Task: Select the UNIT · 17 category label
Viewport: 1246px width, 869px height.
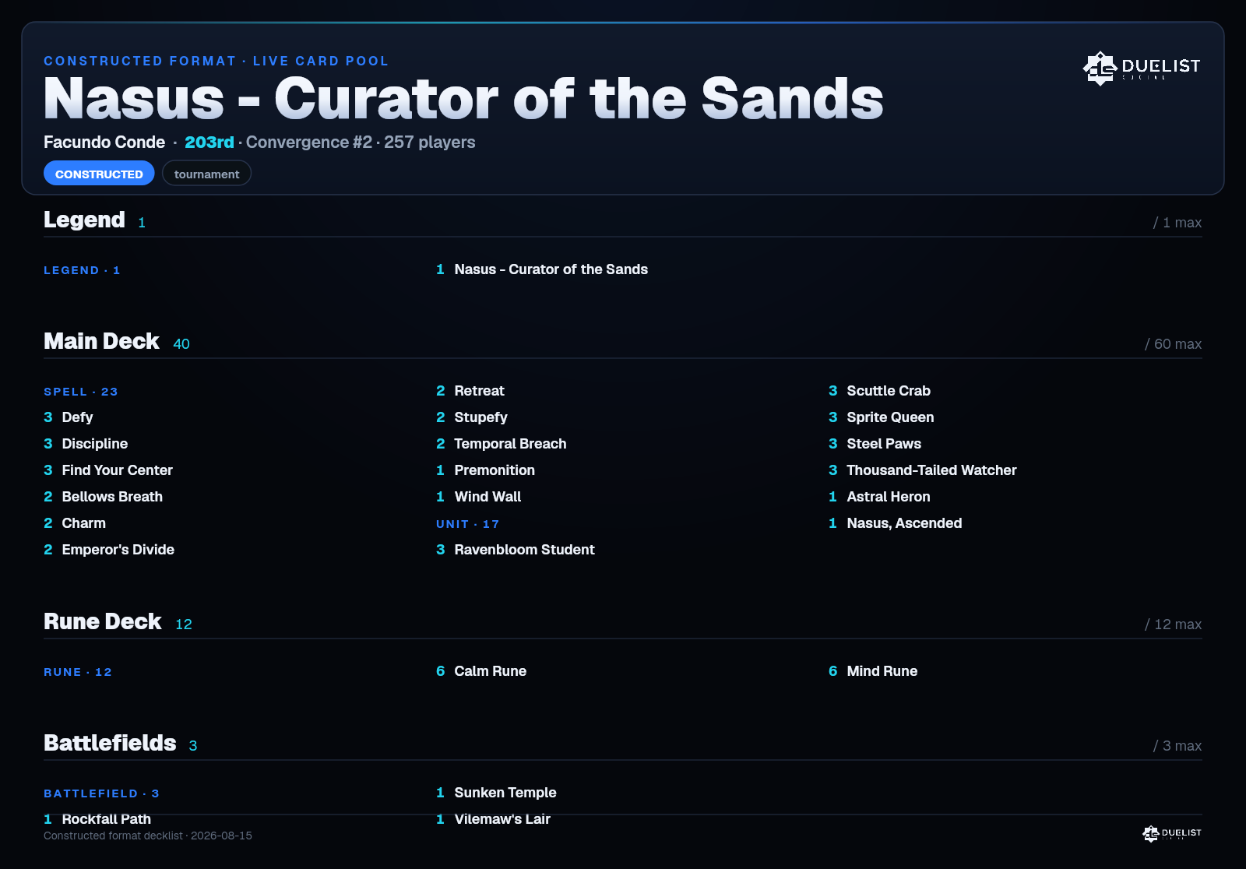Action: click(x=468, y=524)
